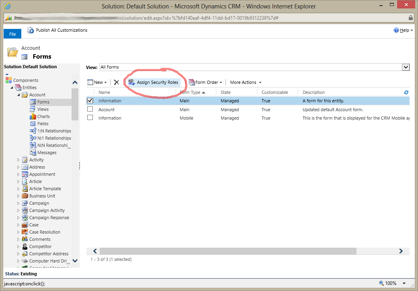Click the 1:N Relationships icon
The width and height of the screenshot is (418, 291).
[33, 131]
